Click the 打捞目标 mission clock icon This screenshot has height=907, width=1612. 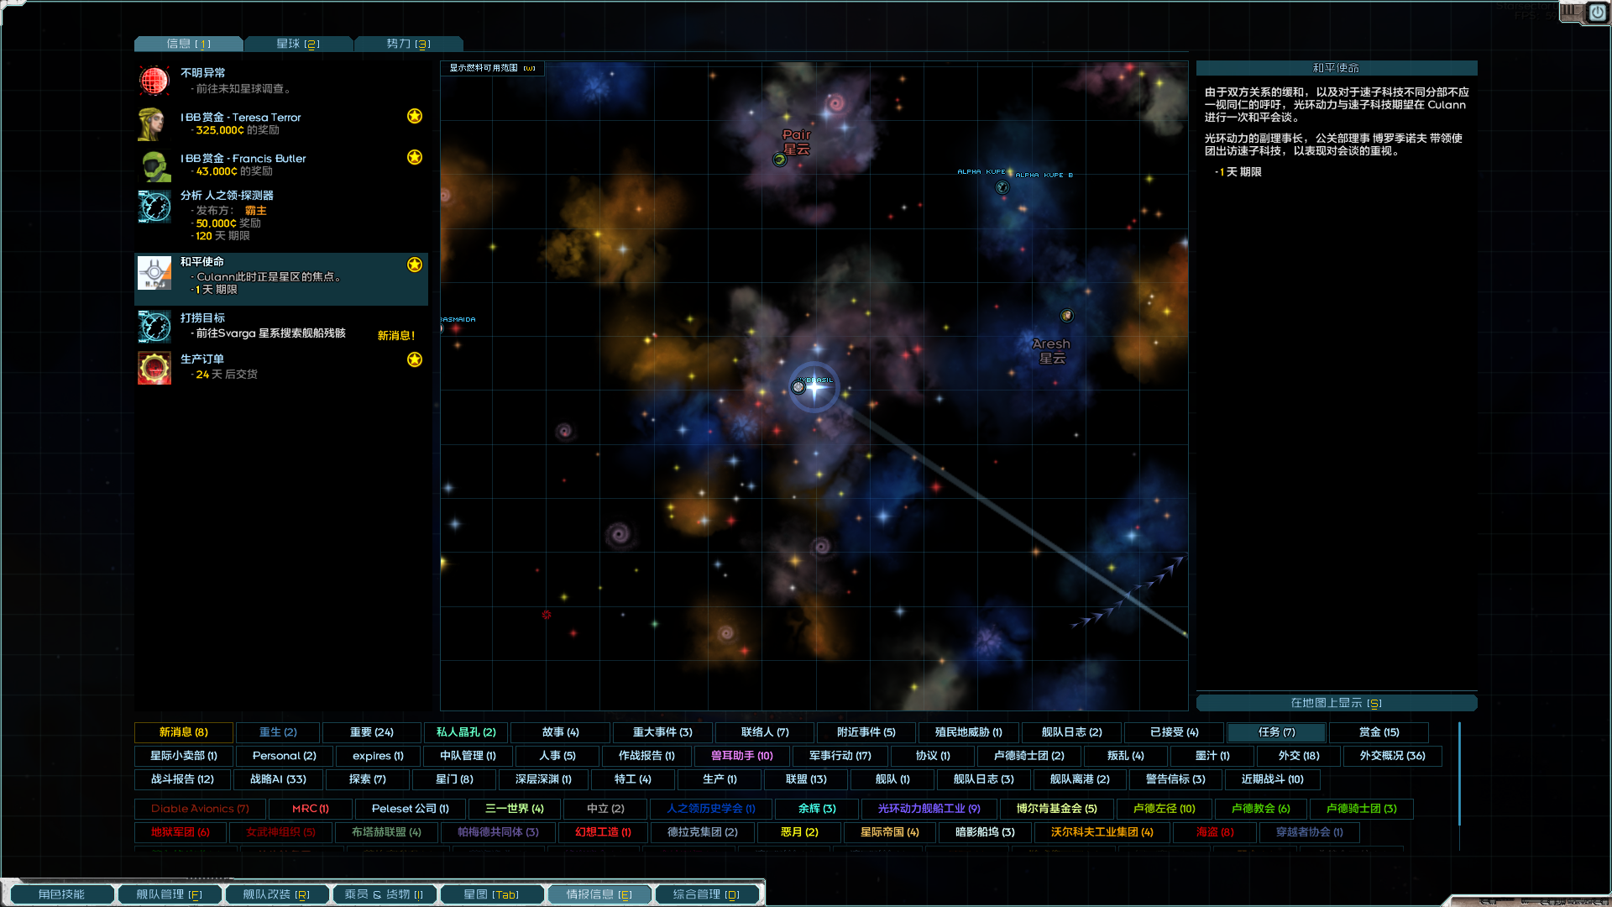click(154, 326)
